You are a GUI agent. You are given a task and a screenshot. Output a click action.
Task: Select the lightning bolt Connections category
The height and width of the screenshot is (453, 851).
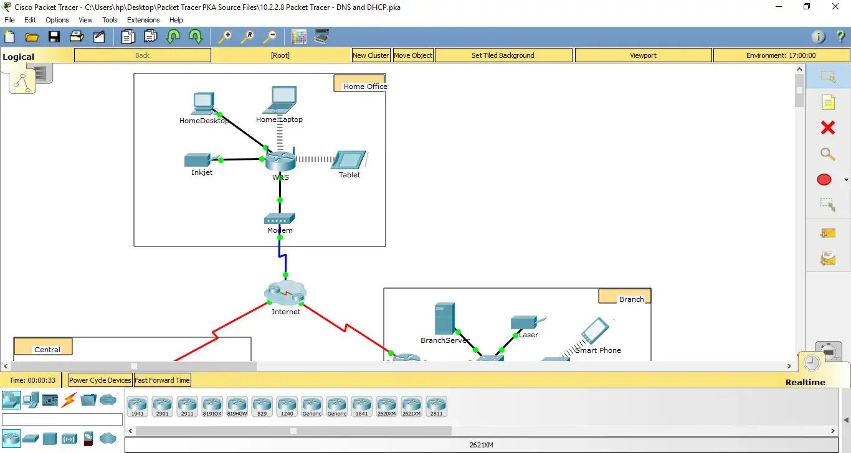tap(69, 399)
